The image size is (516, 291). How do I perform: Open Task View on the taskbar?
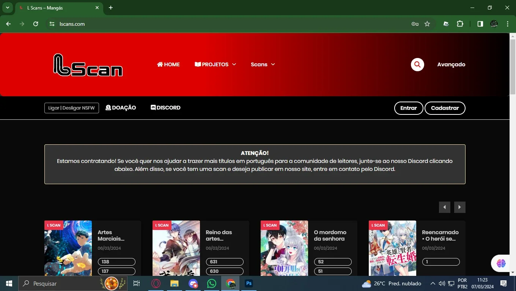(x=137, y=283)
